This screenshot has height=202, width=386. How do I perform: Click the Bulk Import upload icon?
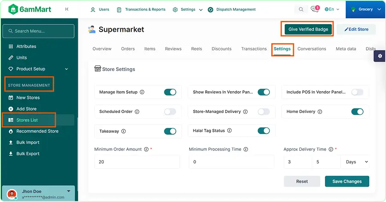click(x=11, y=143)
